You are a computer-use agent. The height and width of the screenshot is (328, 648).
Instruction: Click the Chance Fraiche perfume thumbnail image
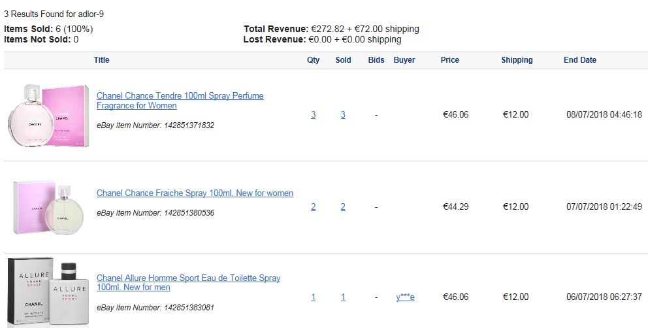point(48,207)
